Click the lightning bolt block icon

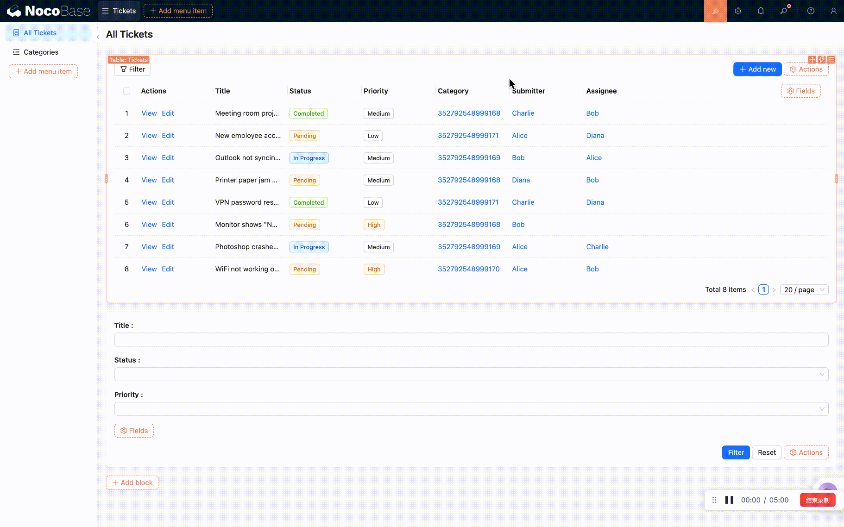[x=821, y=60]
